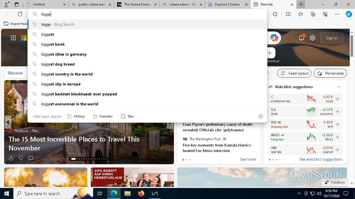Switch to The Solana Product tab

coord(137,4)
